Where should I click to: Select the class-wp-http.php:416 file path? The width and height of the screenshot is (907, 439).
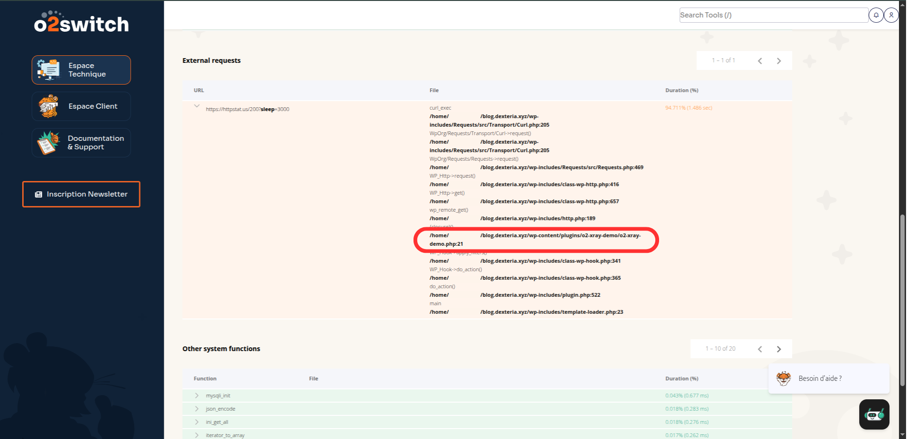(x=524, y=184)
